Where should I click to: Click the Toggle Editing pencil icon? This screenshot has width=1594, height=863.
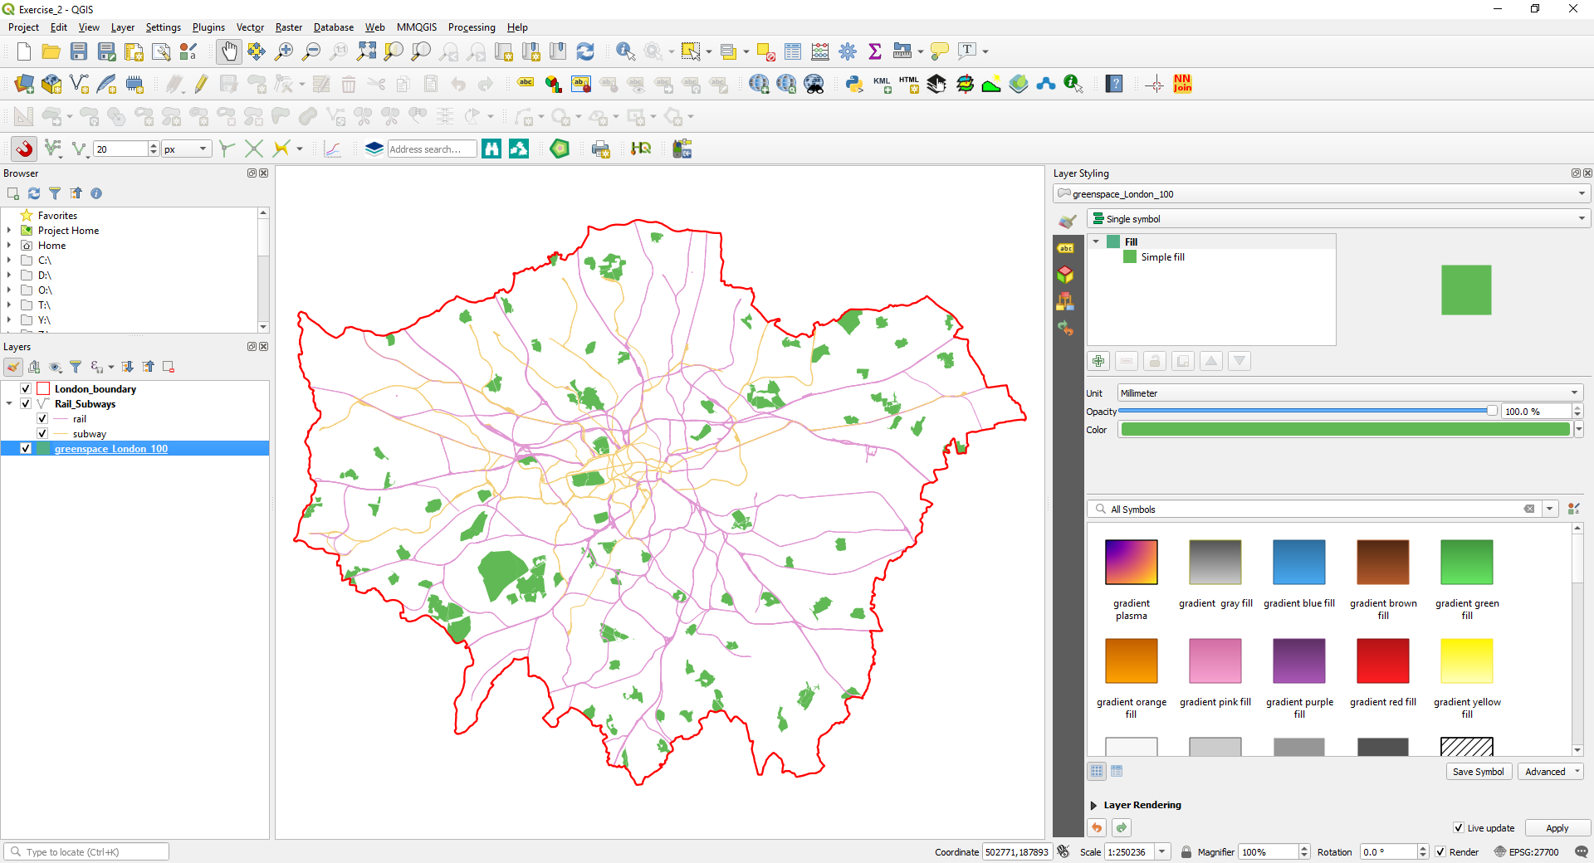(x=201, y=84)
